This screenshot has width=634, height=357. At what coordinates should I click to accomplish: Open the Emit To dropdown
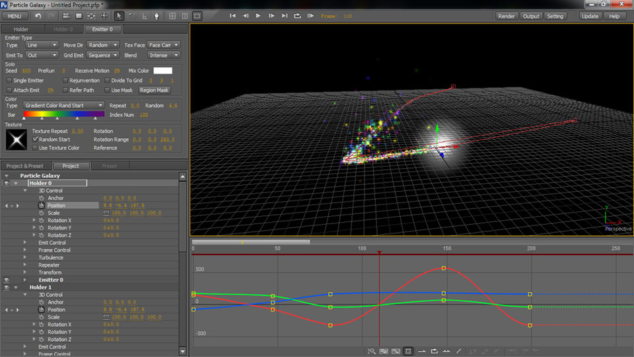pos(42,55)
